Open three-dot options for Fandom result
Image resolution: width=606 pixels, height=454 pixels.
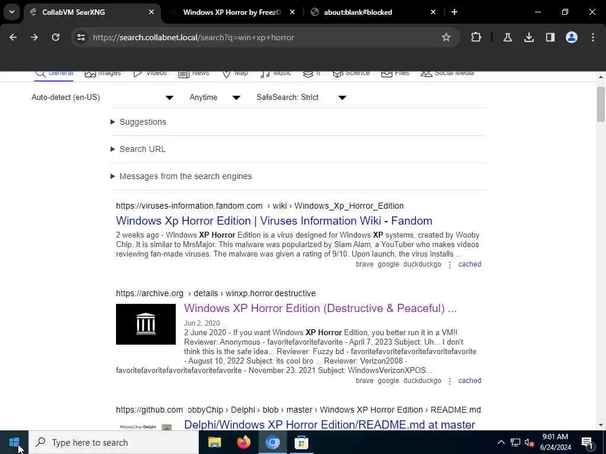450,265
